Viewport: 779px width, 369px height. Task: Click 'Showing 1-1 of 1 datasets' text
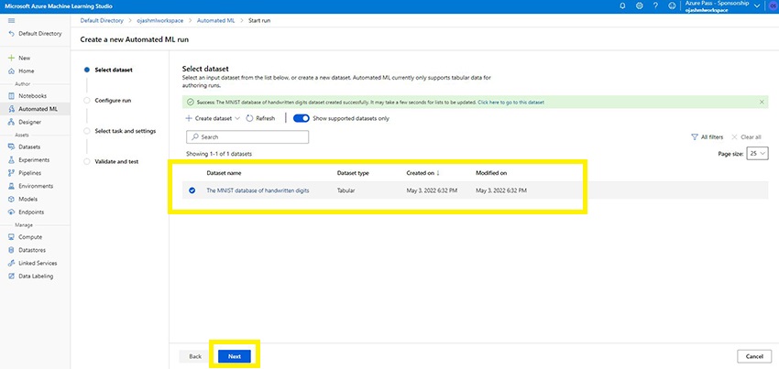(219, 154)
